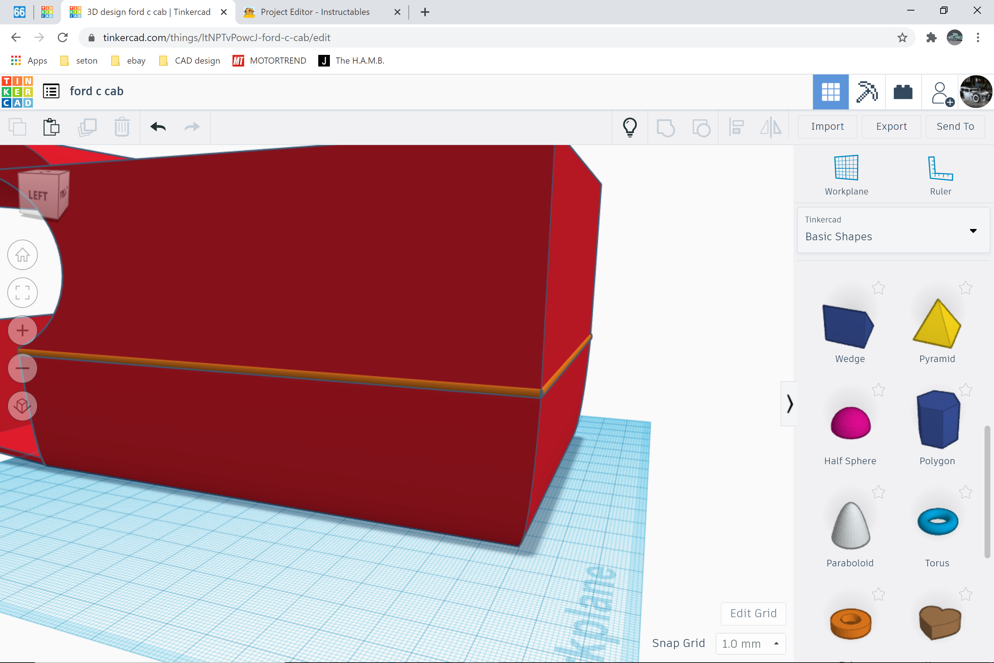Favorite the Wedge shape star
Viewport: 994px width, 663px height.
pyautogui.click(x=878, y=288)
